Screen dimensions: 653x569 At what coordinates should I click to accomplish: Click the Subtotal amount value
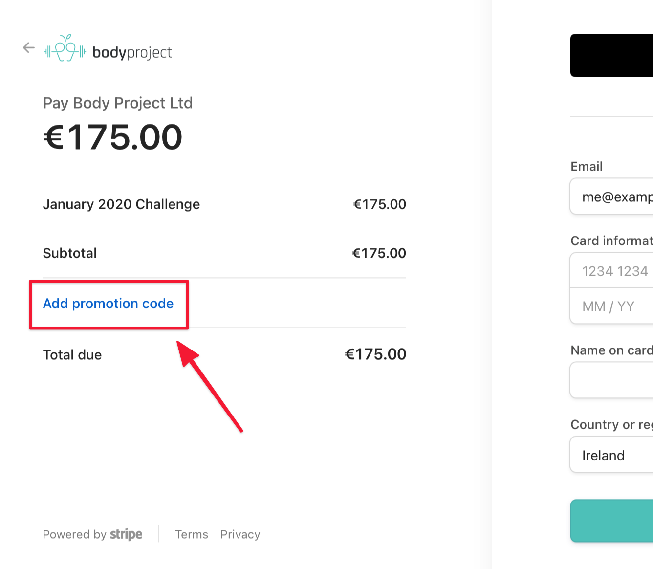point(379,253)
